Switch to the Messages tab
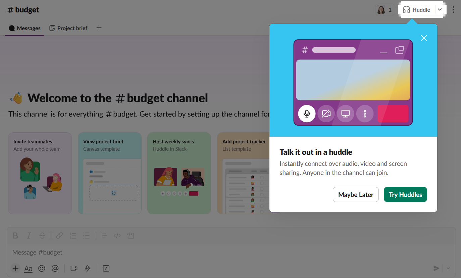461x278 pixels. 25,28
